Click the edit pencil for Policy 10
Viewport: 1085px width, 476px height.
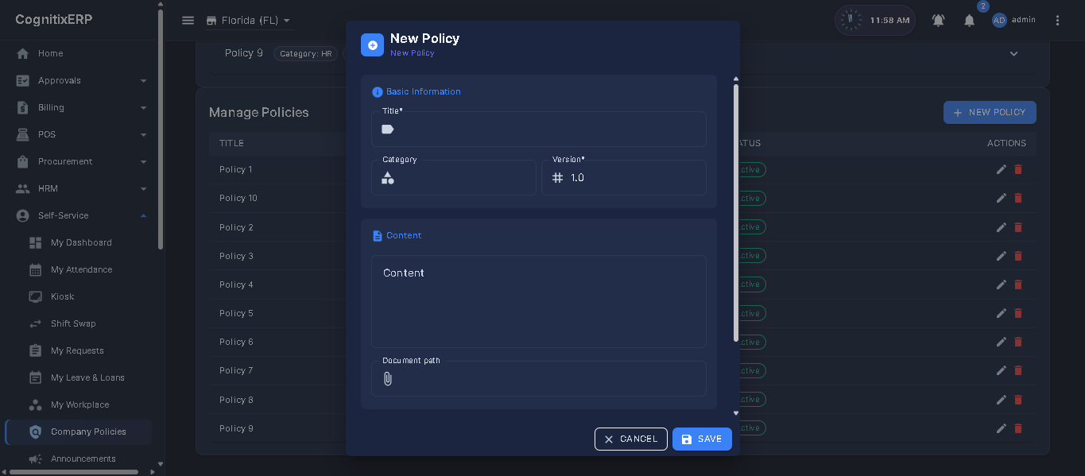[1002, 198]
